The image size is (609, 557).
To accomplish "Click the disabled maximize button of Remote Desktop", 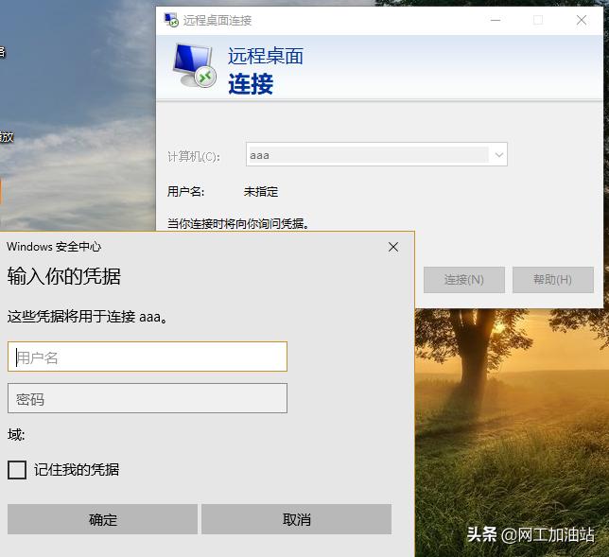I will [538, 20].
